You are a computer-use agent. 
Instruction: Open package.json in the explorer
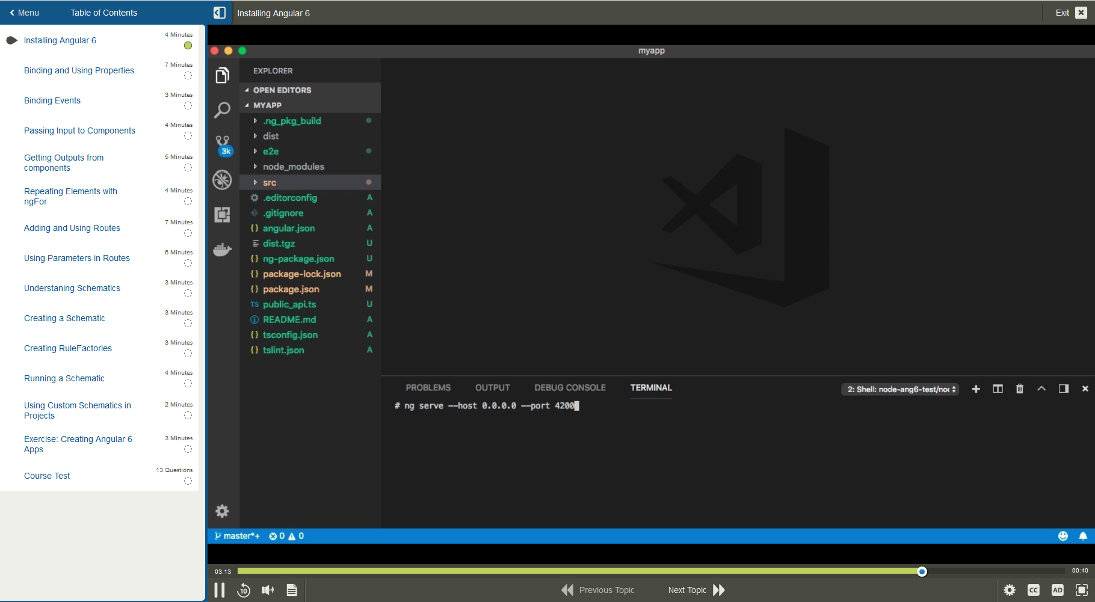pos(291,289)
